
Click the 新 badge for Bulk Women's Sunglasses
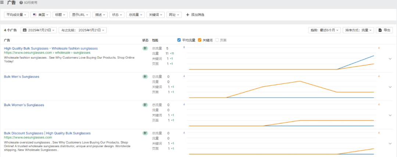pyautogui.click(x=145, y=105)
